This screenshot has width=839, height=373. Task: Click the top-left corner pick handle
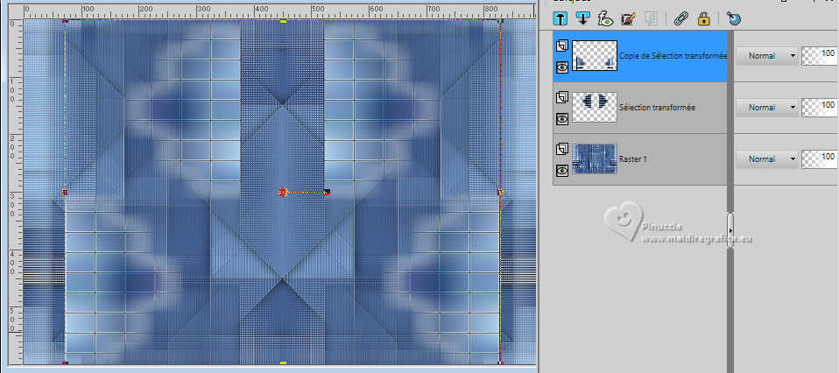click(x=65, y=21)
